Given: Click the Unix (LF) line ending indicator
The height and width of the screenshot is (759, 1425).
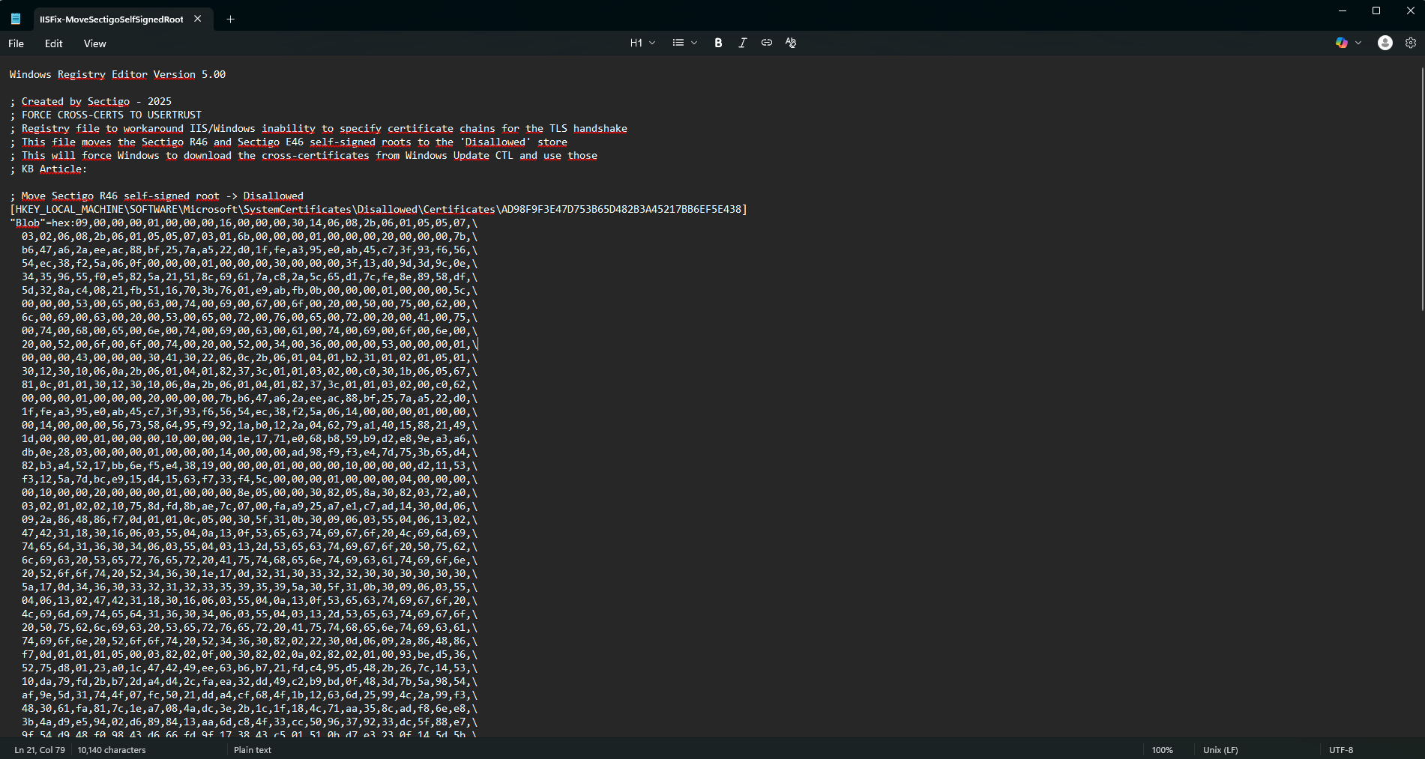Looking at the screenshot, I should [x=1220, y=750].
